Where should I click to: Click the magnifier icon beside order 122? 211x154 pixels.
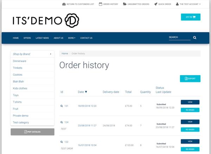(x=62, y=142)
